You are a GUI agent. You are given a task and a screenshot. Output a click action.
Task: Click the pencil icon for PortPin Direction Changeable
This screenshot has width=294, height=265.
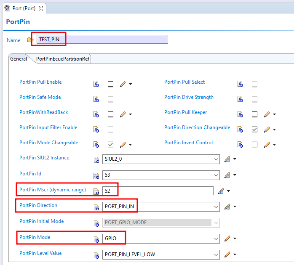click(x=267, y=130)
